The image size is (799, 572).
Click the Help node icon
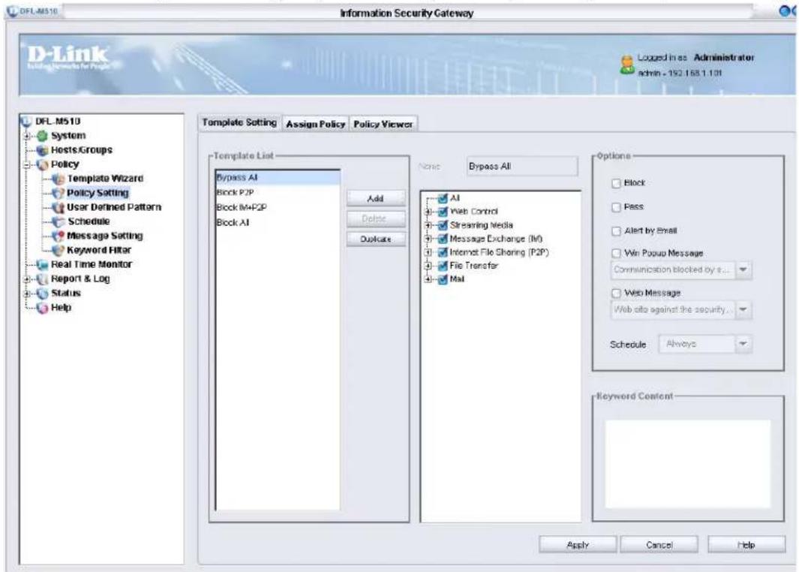click(42, 308)
